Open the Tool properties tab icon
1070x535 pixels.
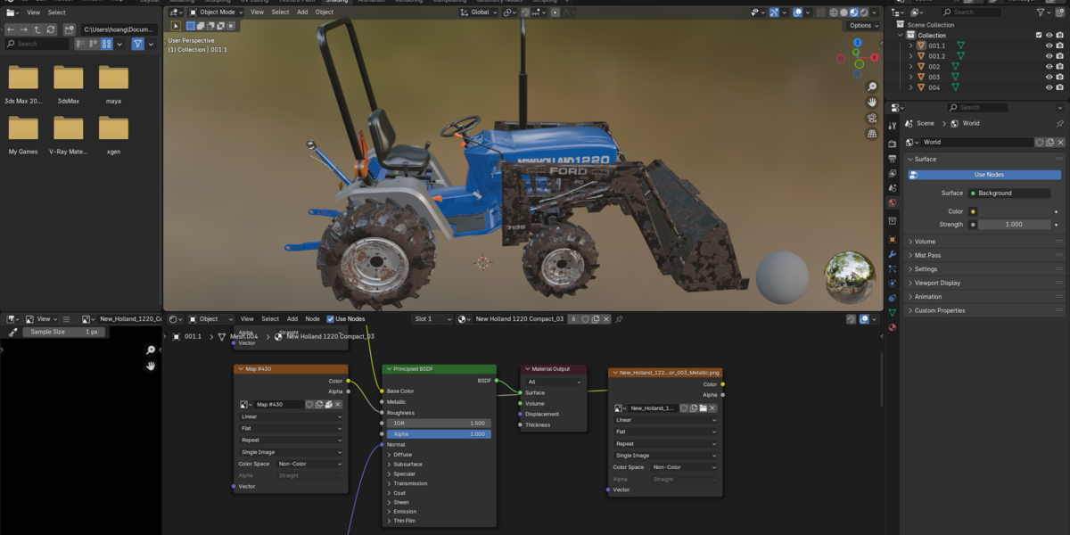coord(892,126)
